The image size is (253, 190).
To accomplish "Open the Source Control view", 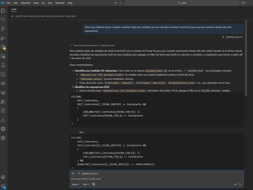I will click(3, 29).
